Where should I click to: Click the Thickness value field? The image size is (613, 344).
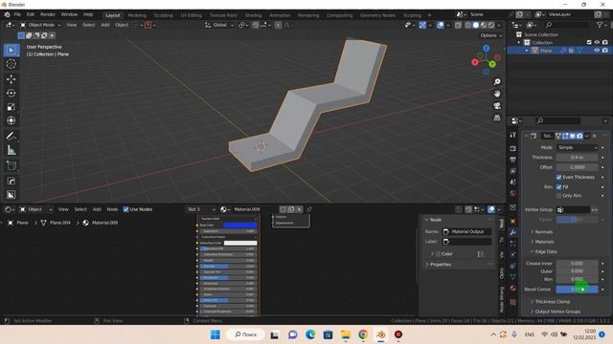[x=577, y=157]
